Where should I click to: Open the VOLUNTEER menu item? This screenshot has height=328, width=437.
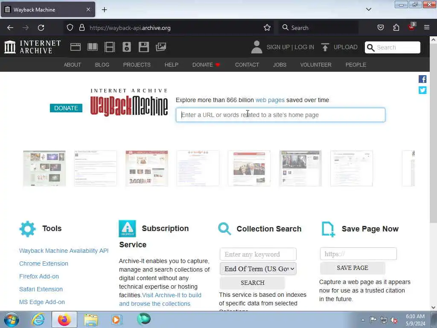click(x=316, y=65)
